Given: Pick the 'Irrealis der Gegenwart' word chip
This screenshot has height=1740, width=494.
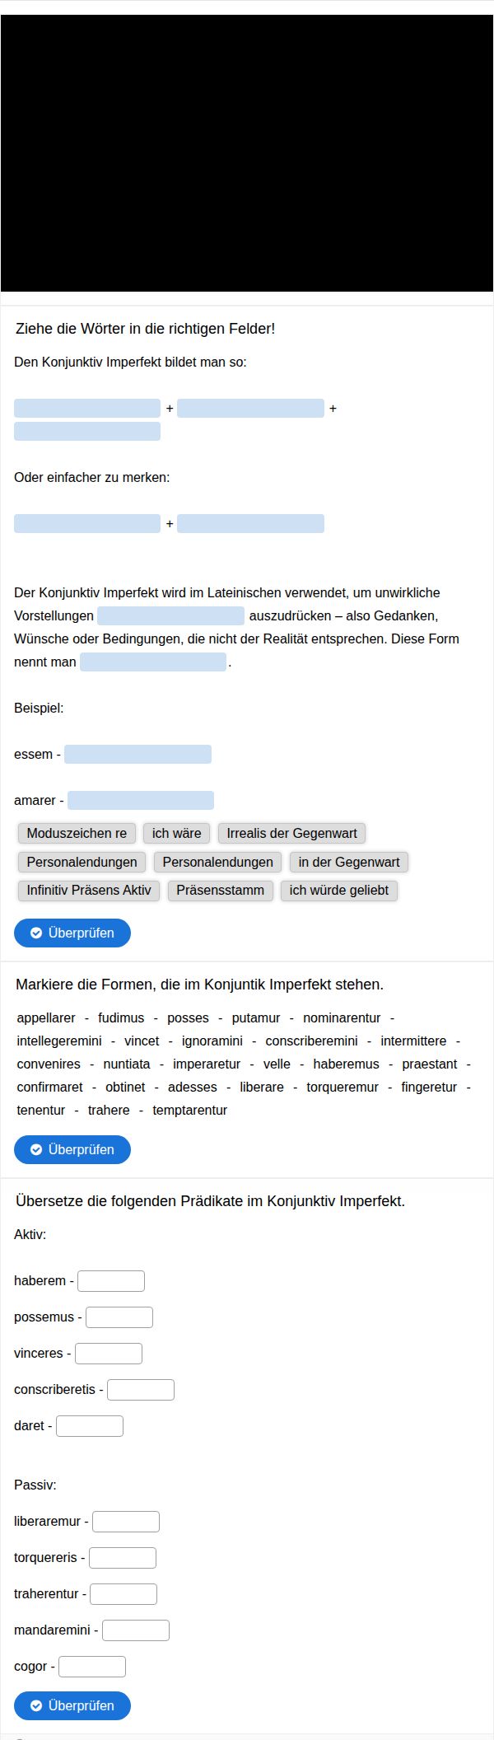Looking at the screenshot, I should 292,833.
